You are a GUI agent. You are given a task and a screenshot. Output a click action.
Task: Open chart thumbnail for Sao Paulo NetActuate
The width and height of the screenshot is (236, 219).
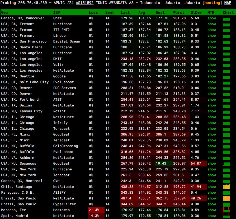pos(226,198)
